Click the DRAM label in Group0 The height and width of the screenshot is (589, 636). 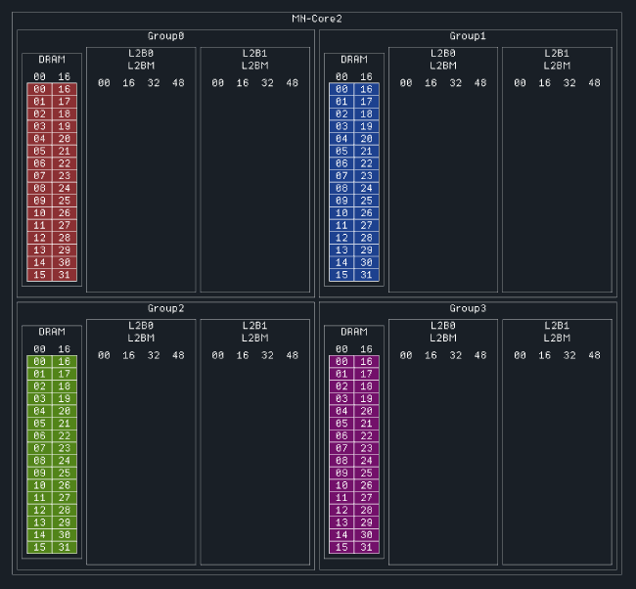[52, 60]
